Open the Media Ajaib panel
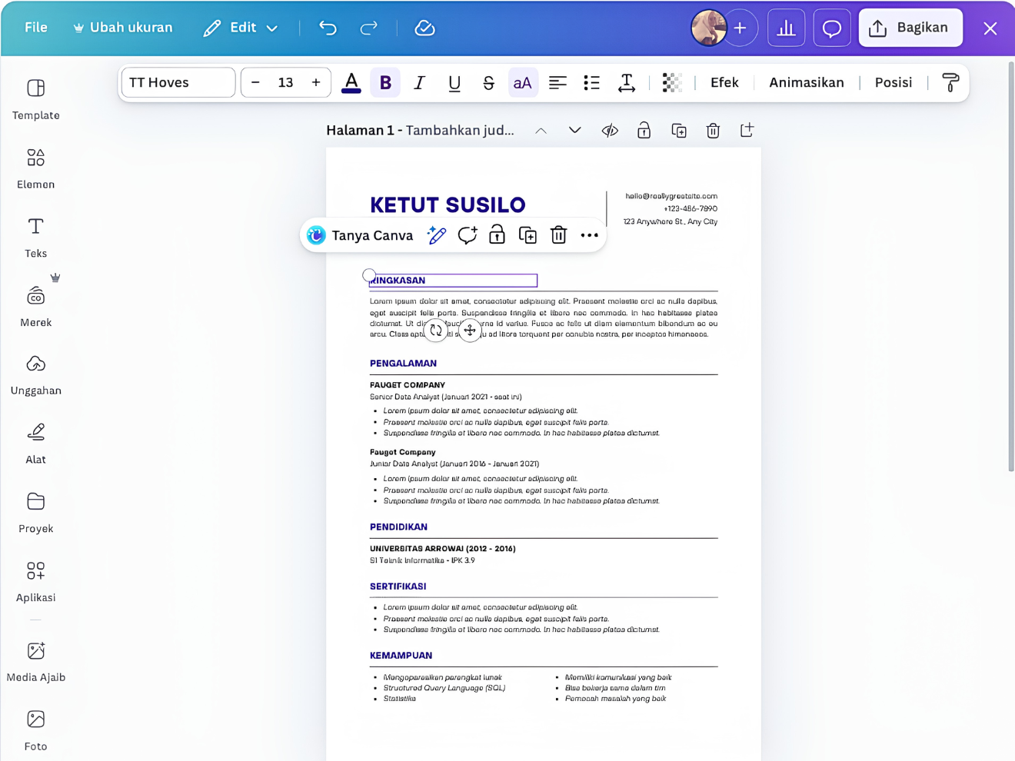 click(35, 662)
